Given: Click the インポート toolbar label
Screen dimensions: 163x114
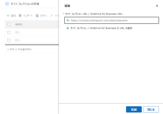Looking at the screenshot, I should point(28,16).
